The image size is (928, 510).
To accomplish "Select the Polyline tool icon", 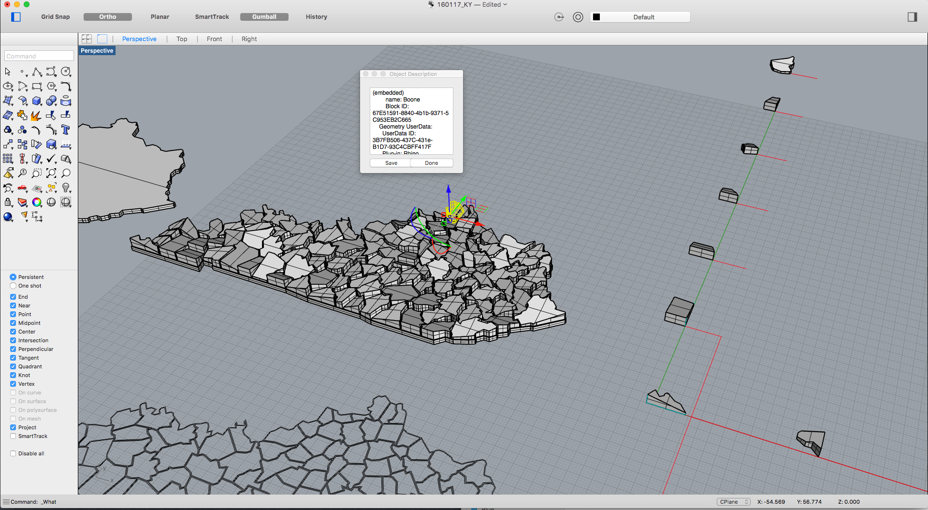I will pos(37,72).
